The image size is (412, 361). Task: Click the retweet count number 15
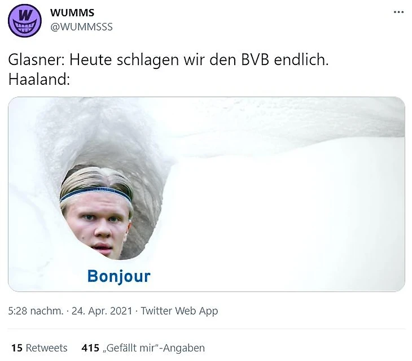coord(16,348)
